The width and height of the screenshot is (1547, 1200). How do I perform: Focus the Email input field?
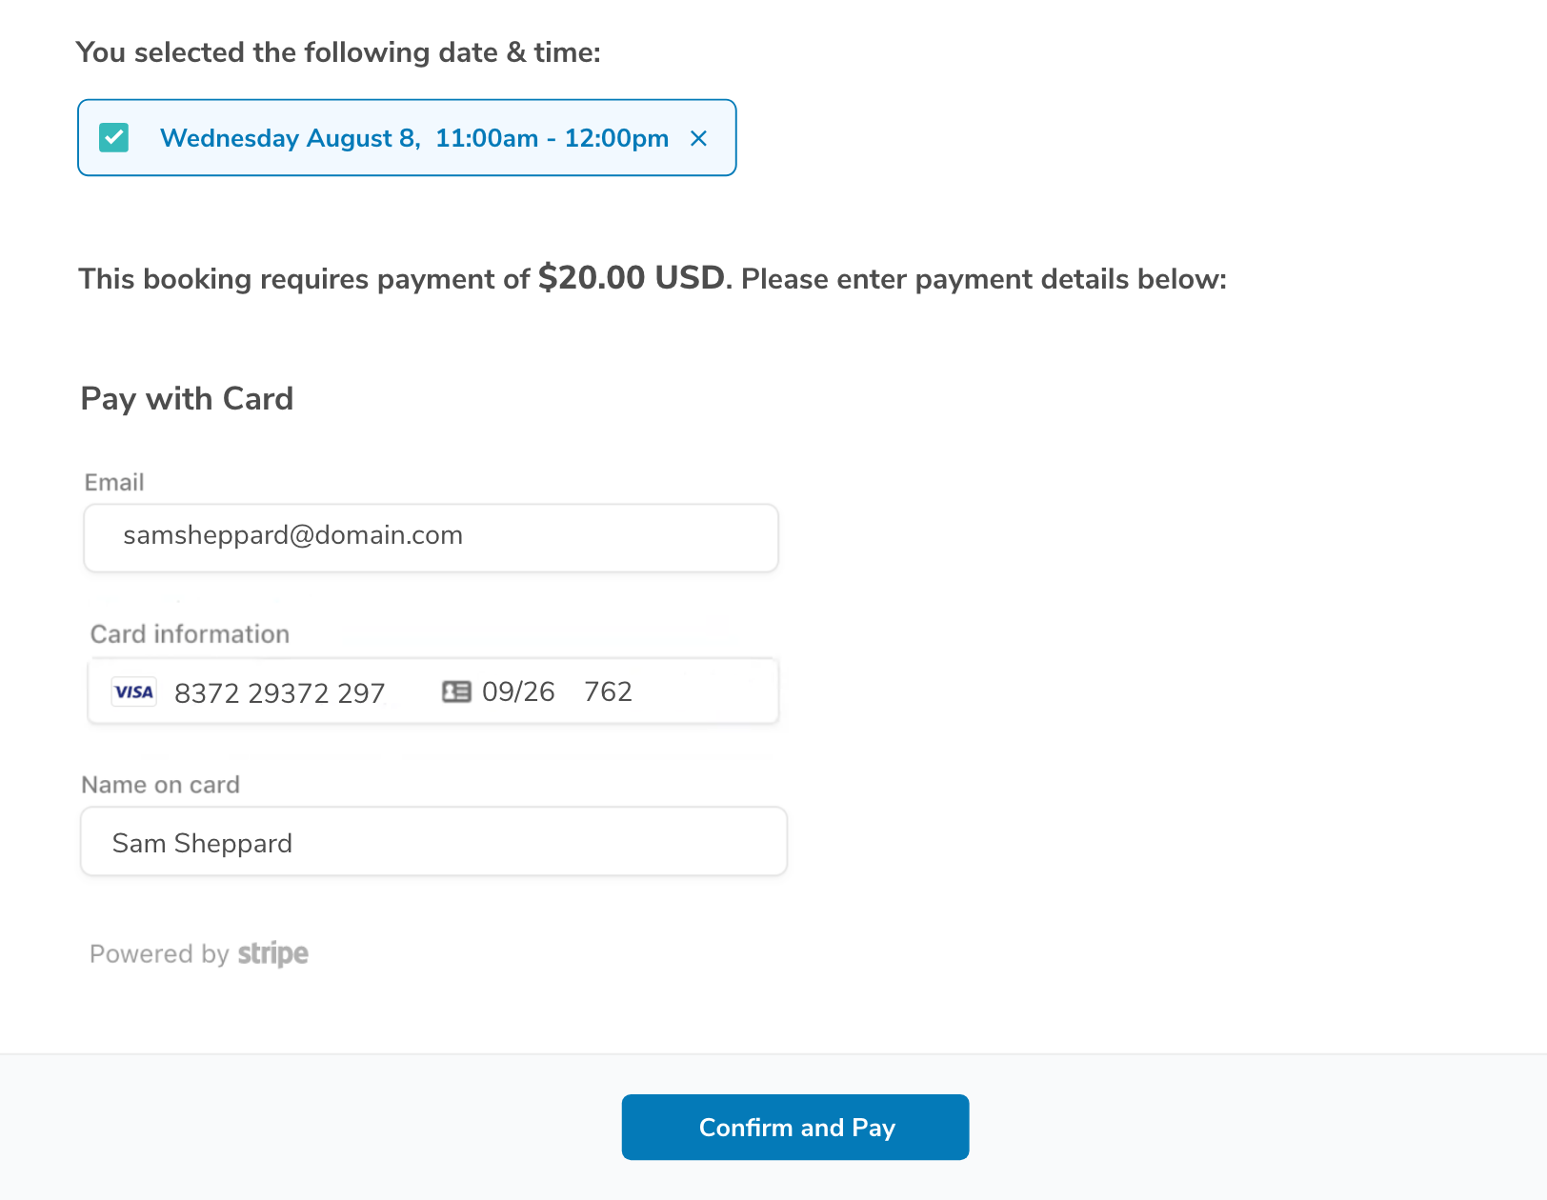coord(431,538)
